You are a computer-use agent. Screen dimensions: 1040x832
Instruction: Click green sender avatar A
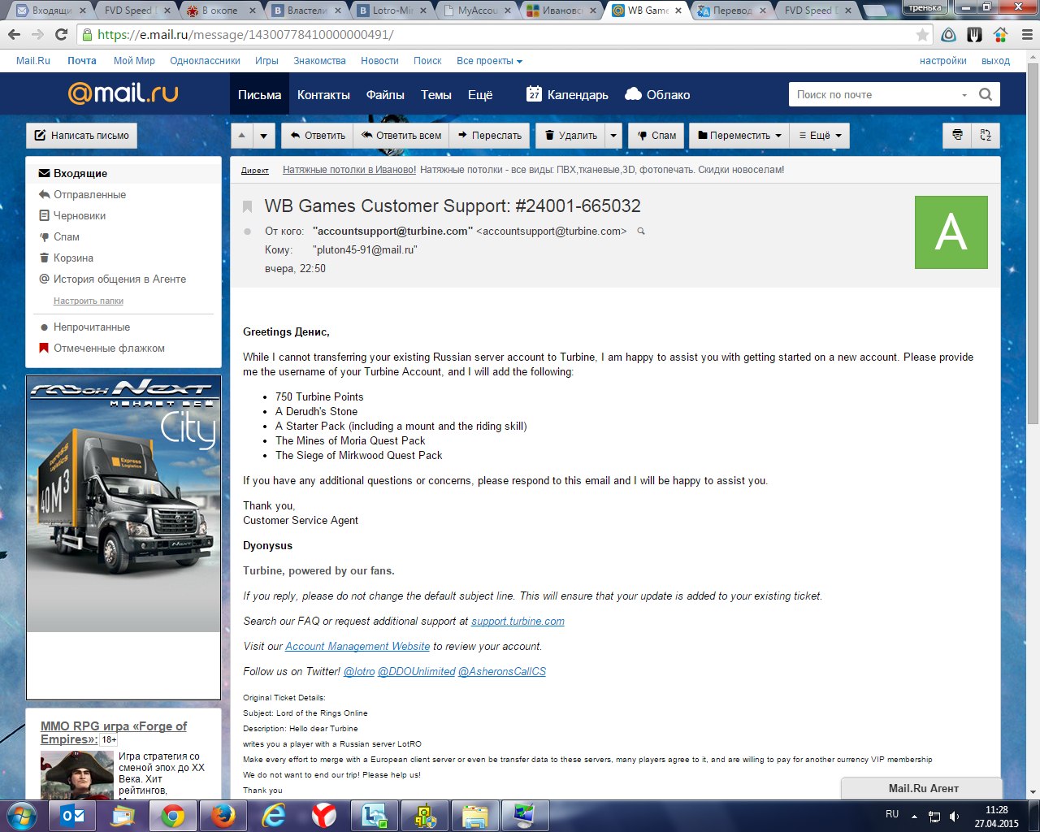click(x=951, y=232)
